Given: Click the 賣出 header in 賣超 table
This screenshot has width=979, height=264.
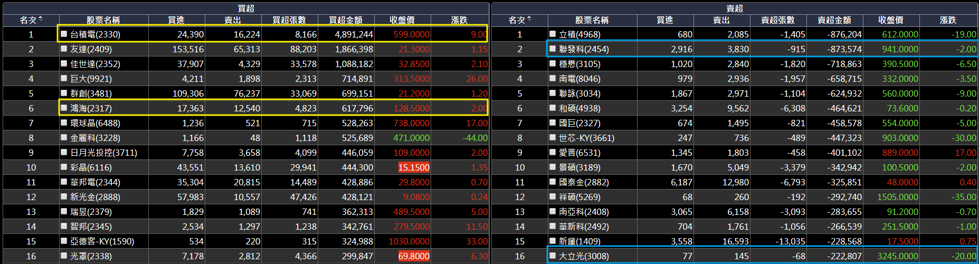Looking at the screenshot, I should (721, 20).
